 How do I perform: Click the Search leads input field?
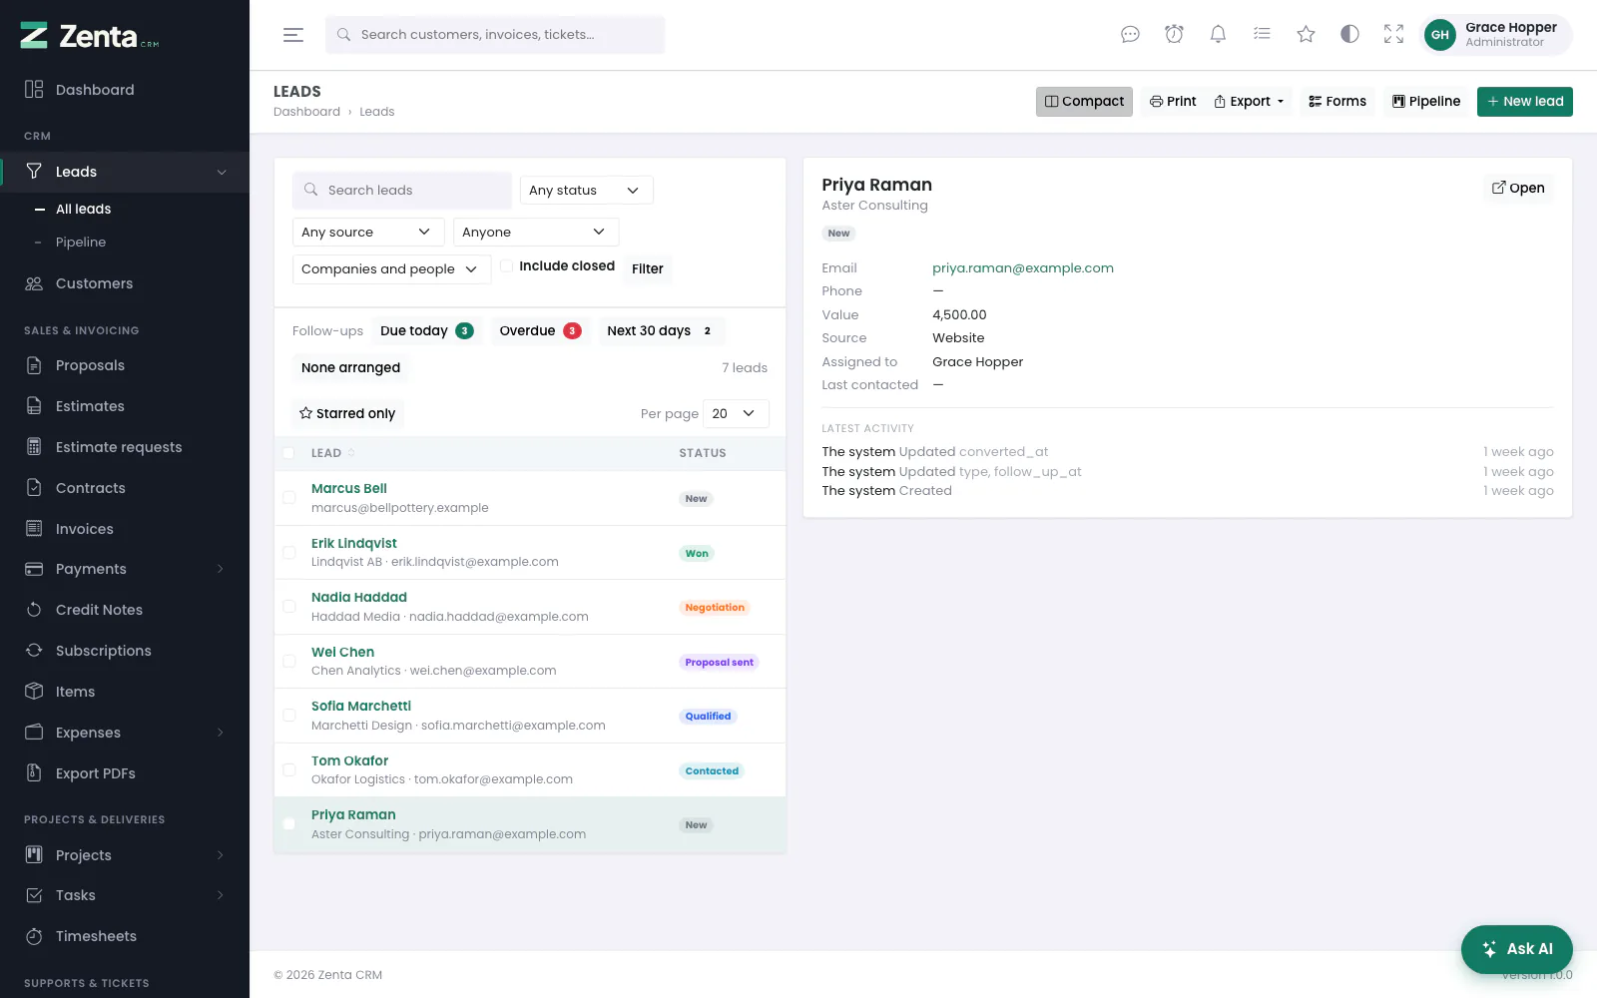[402, 190]
